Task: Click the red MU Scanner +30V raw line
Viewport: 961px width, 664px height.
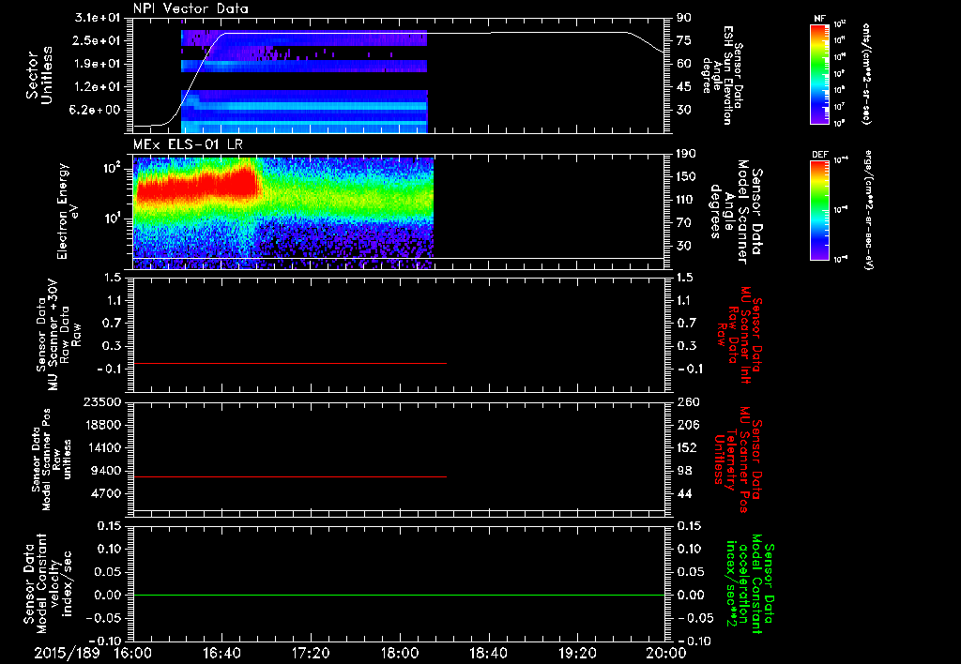Action: (290, 363)
